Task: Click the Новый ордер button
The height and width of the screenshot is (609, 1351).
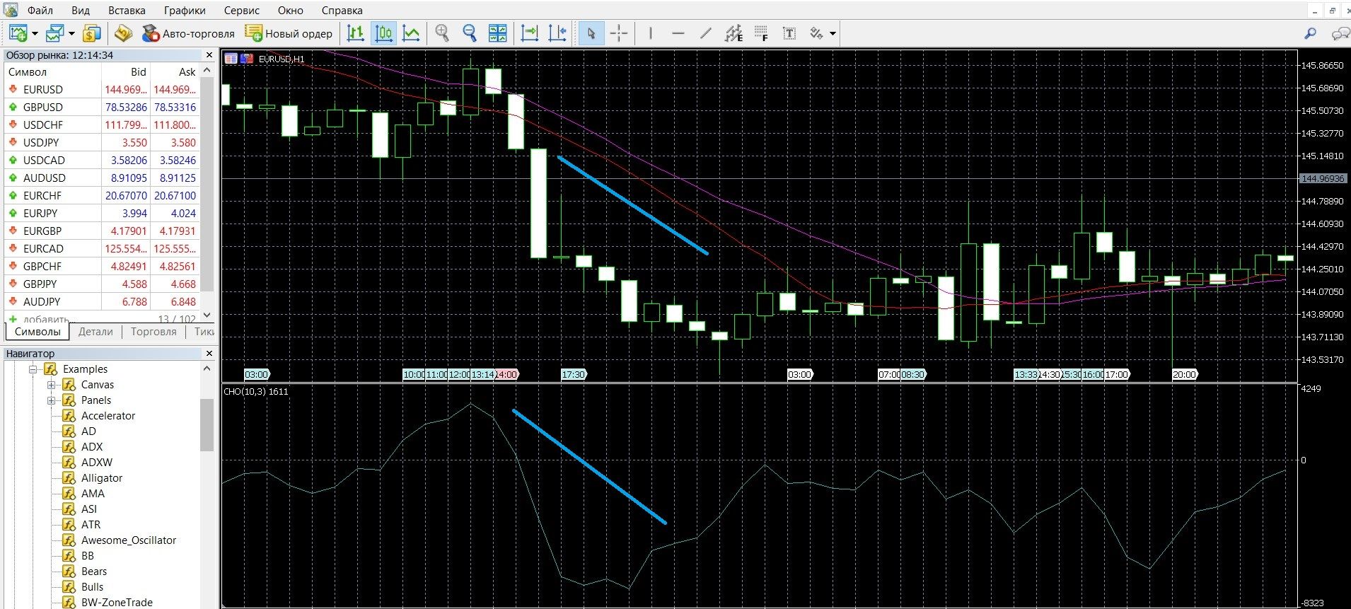Action: [x=289, y=33]
